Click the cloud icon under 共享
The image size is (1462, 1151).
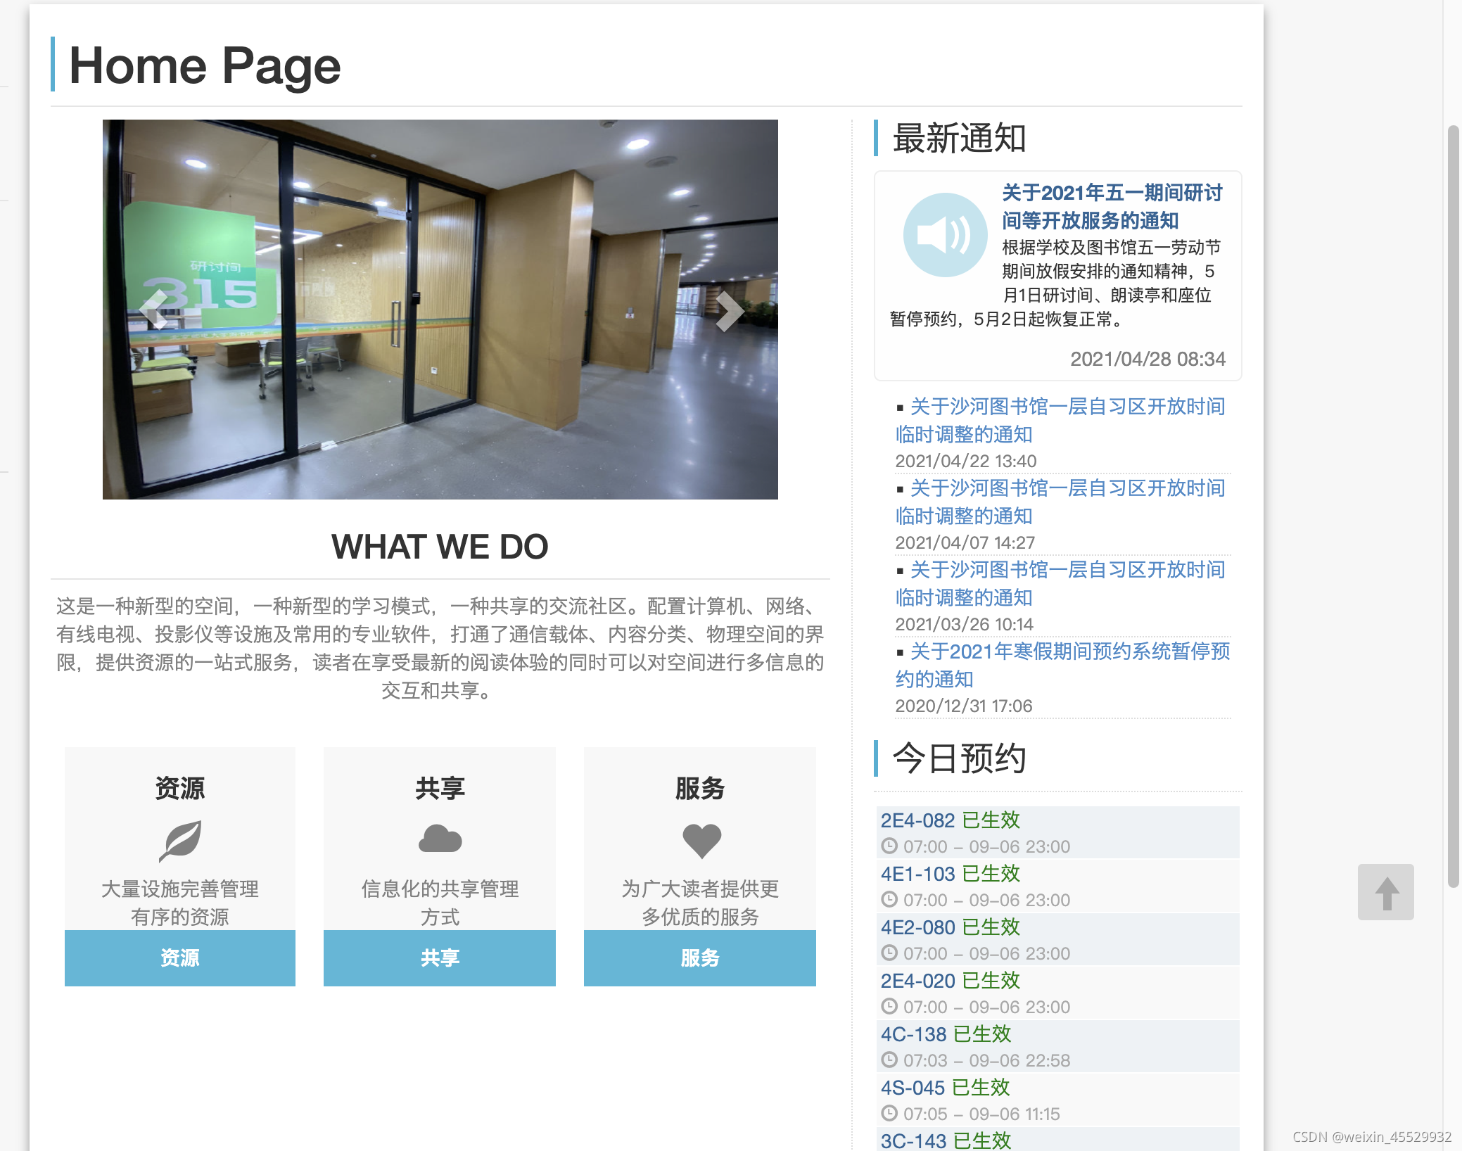tap(440, 839)
